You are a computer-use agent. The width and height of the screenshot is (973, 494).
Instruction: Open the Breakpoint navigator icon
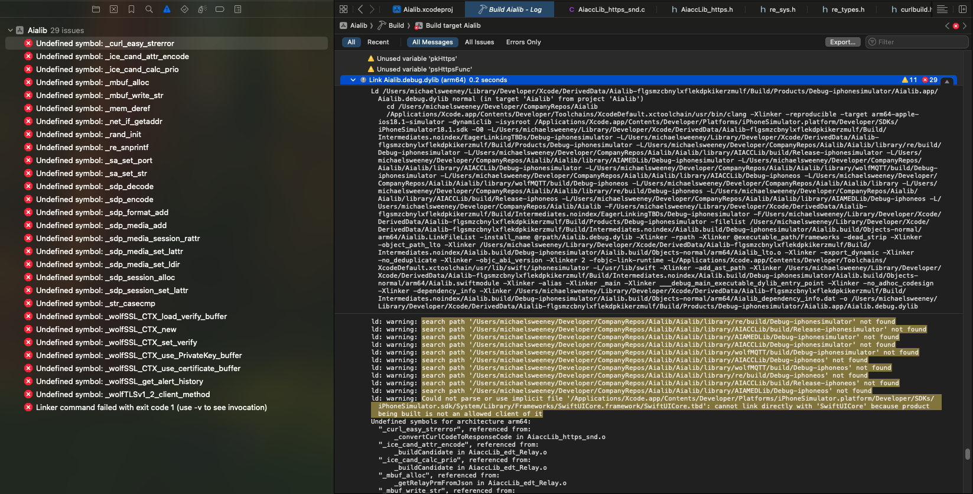[220, 9]
